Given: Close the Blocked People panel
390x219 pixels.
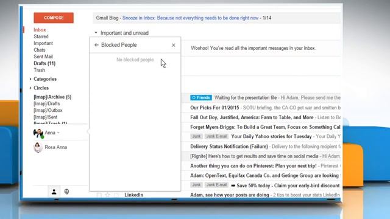Looking at the screenshot, I should (x=173, y=45).
